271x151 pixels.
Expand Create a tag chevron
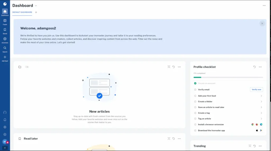[261, 113]
